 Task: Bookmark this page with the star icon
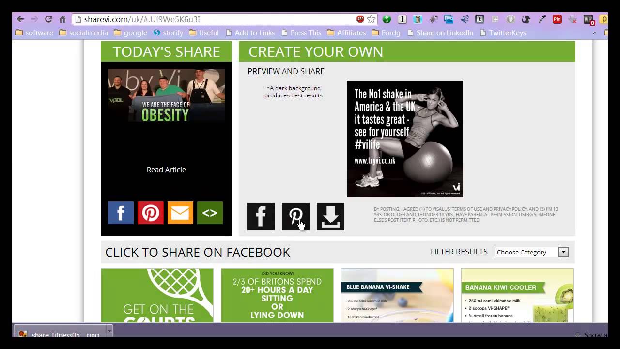tap(372, 19)
